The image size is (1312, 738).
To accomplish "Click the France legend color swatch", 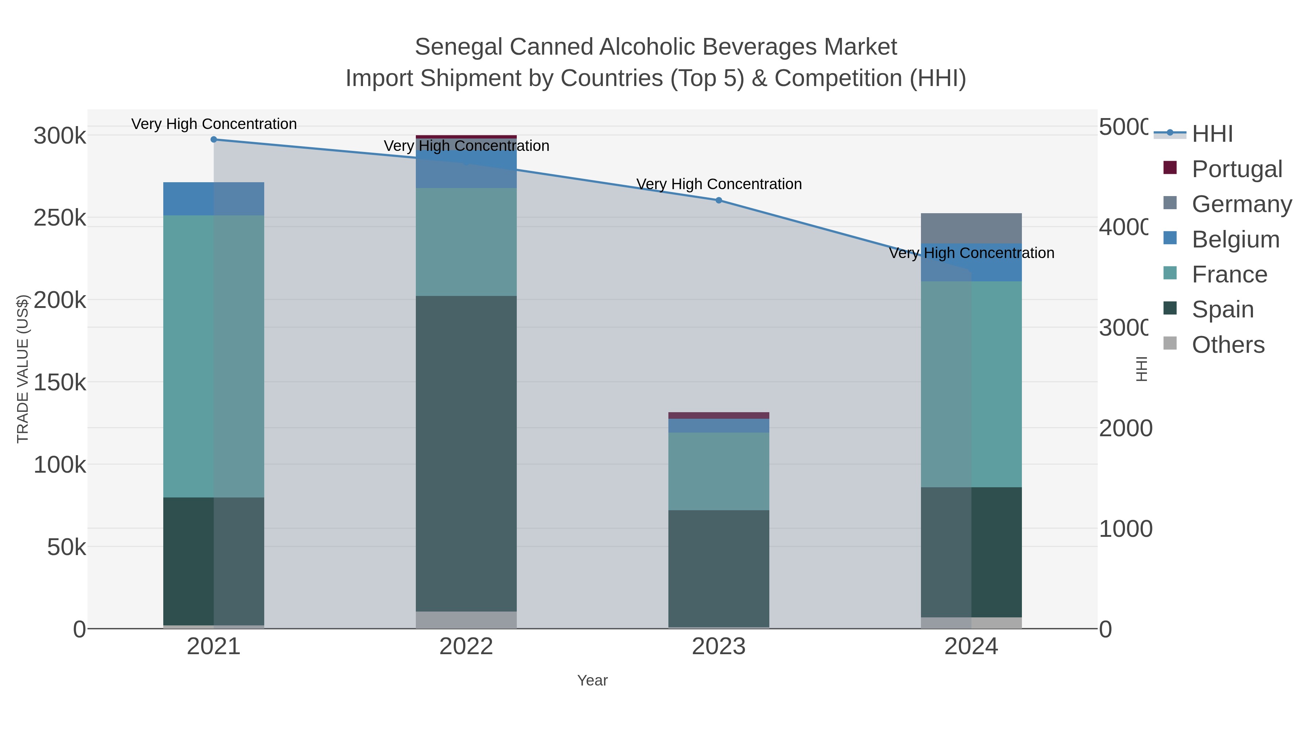I will coord(1170,273).
